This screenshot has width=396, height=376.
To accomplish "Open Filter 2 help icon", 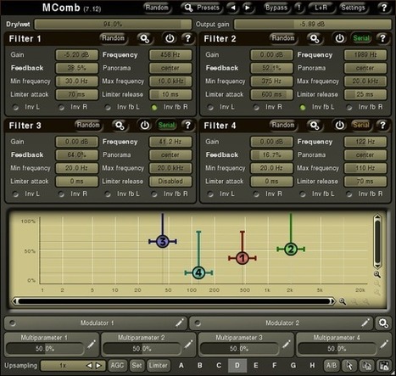I will coord(382,38).
